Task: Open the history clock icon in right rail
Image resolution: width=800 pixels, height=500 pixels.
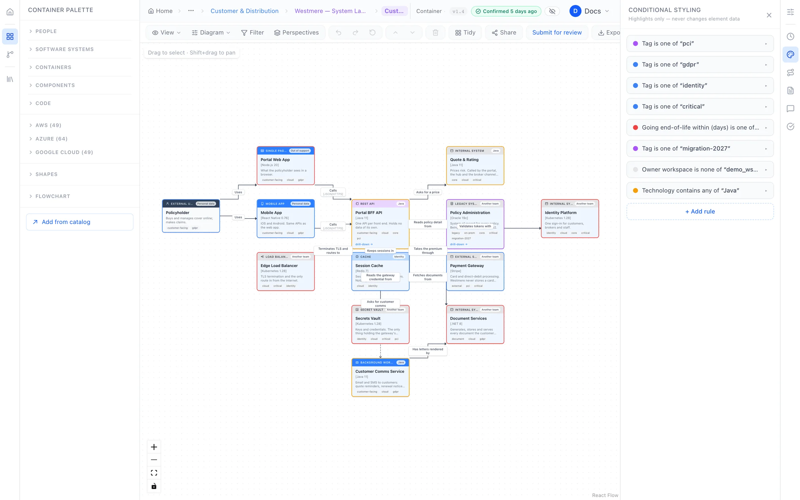Action: 790,36
